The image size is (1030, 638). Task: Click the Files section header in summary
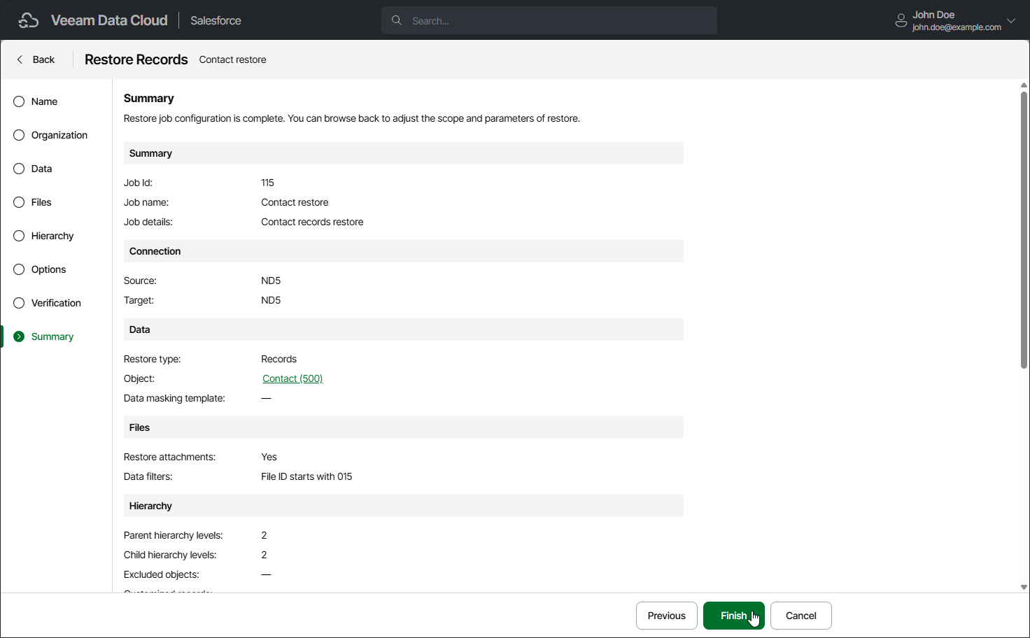(404, 427)
